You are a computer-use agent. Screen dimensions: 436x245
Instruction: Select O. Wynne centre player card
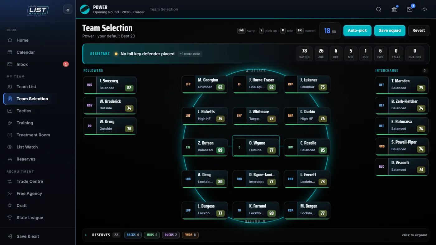[256, 146]
